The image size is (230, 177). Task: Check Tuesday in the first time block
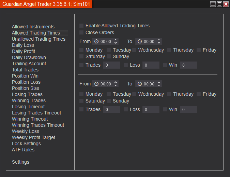pyautogui.click(x=109, y=50)
